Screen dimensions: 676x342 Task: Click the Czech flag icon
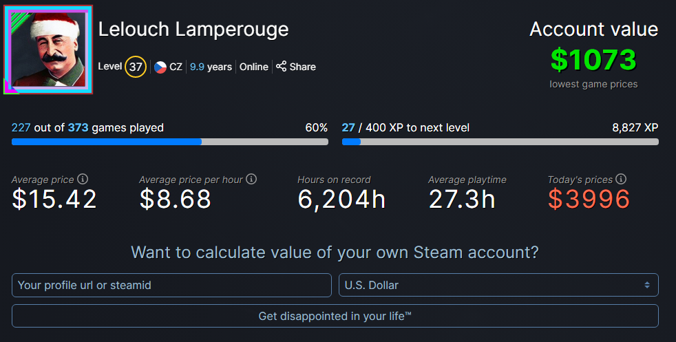tap(160, 67)
